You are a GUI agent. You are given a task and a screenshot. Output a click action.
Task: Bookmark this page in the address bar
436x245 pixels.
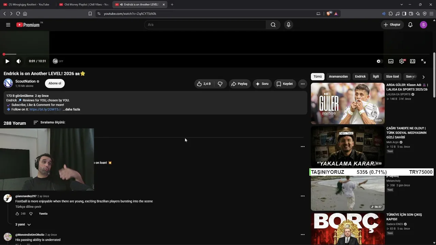[x=90, y=14]
